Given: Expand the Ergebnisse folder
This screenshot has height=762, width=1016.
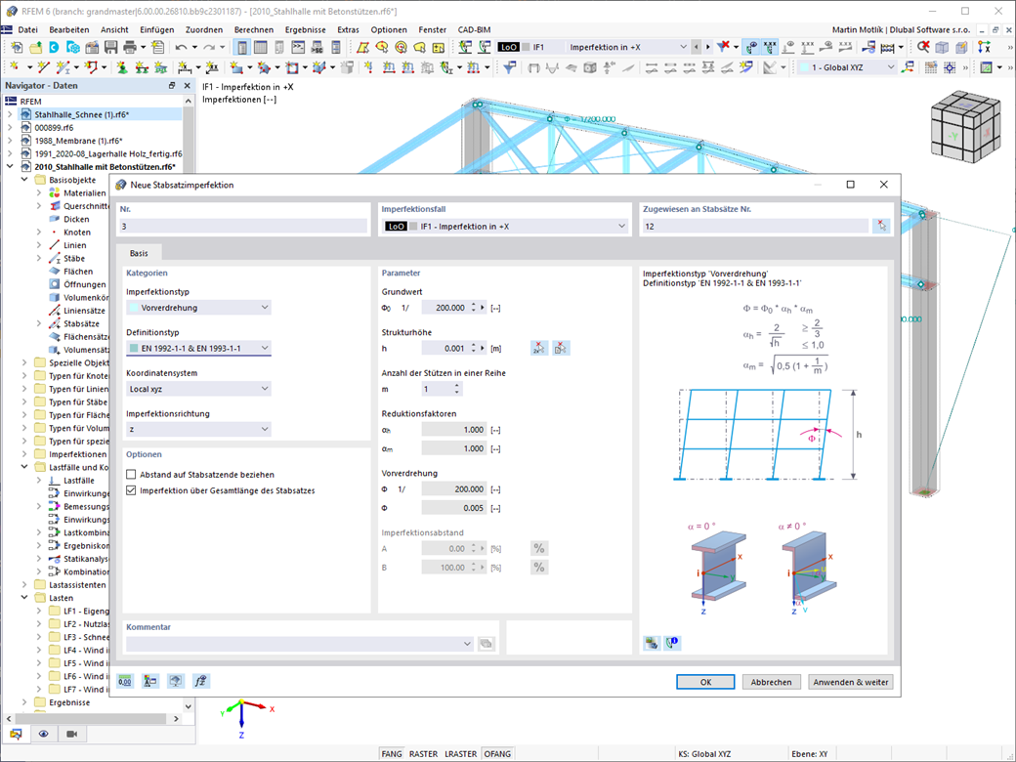Looking at the screenshot, I should (24, 702).
